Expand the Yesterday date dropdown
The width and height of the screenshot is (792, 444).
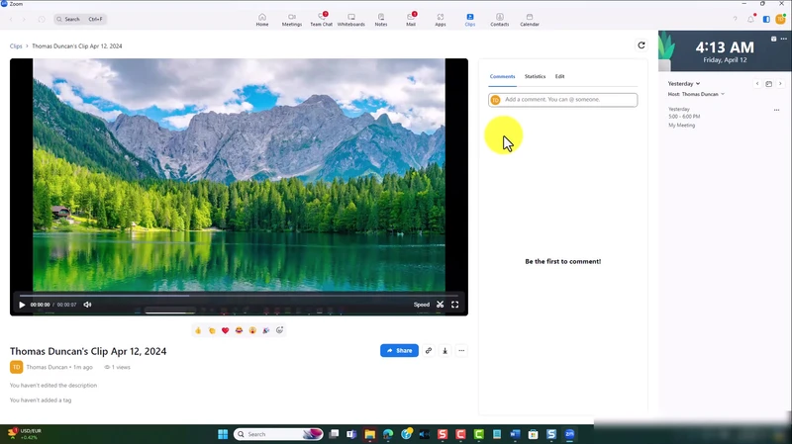(684, 84)
